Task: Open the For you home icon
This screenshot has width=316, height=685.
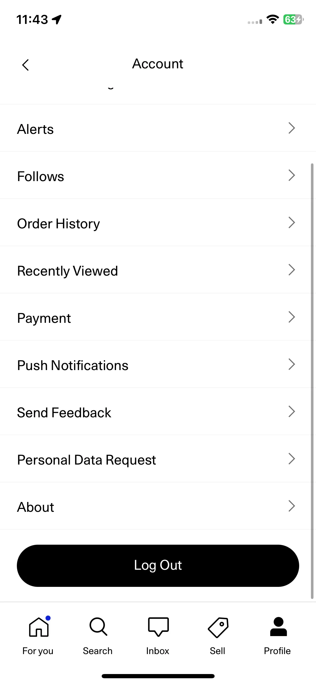Action: click(39, 627)
